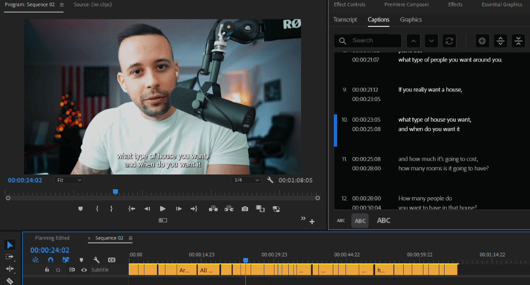Expand transport overflow double-chevron
Viewport: 530px width, 285px height.
(303, 218)
